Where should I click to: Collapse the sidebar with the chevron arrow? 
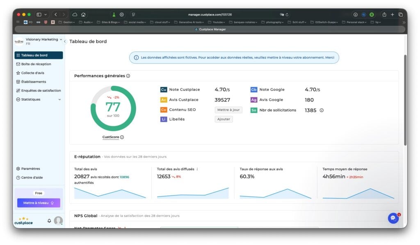[x=64, y=41]
